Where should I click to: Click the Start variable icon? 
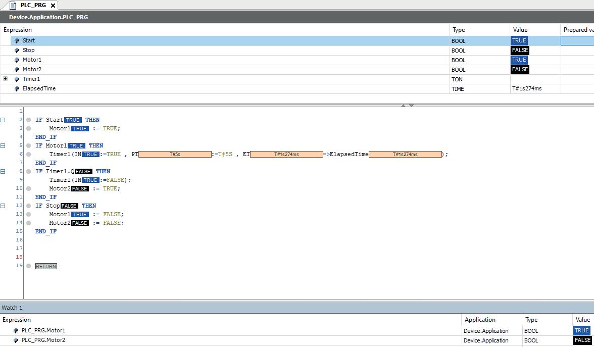pyautogui.click(x=16, y=40)
